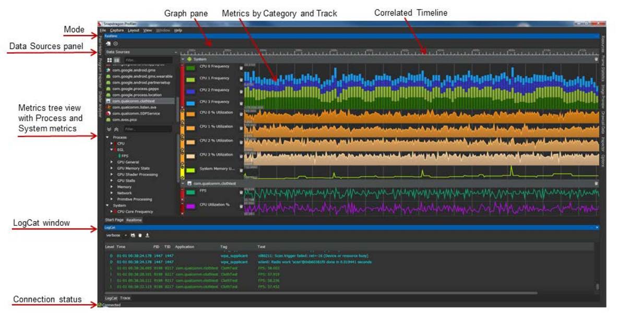This screenshot has width=618, height=315.
Task: Expand the CPU Core Frequency node
Action: (x=112, y=212)
